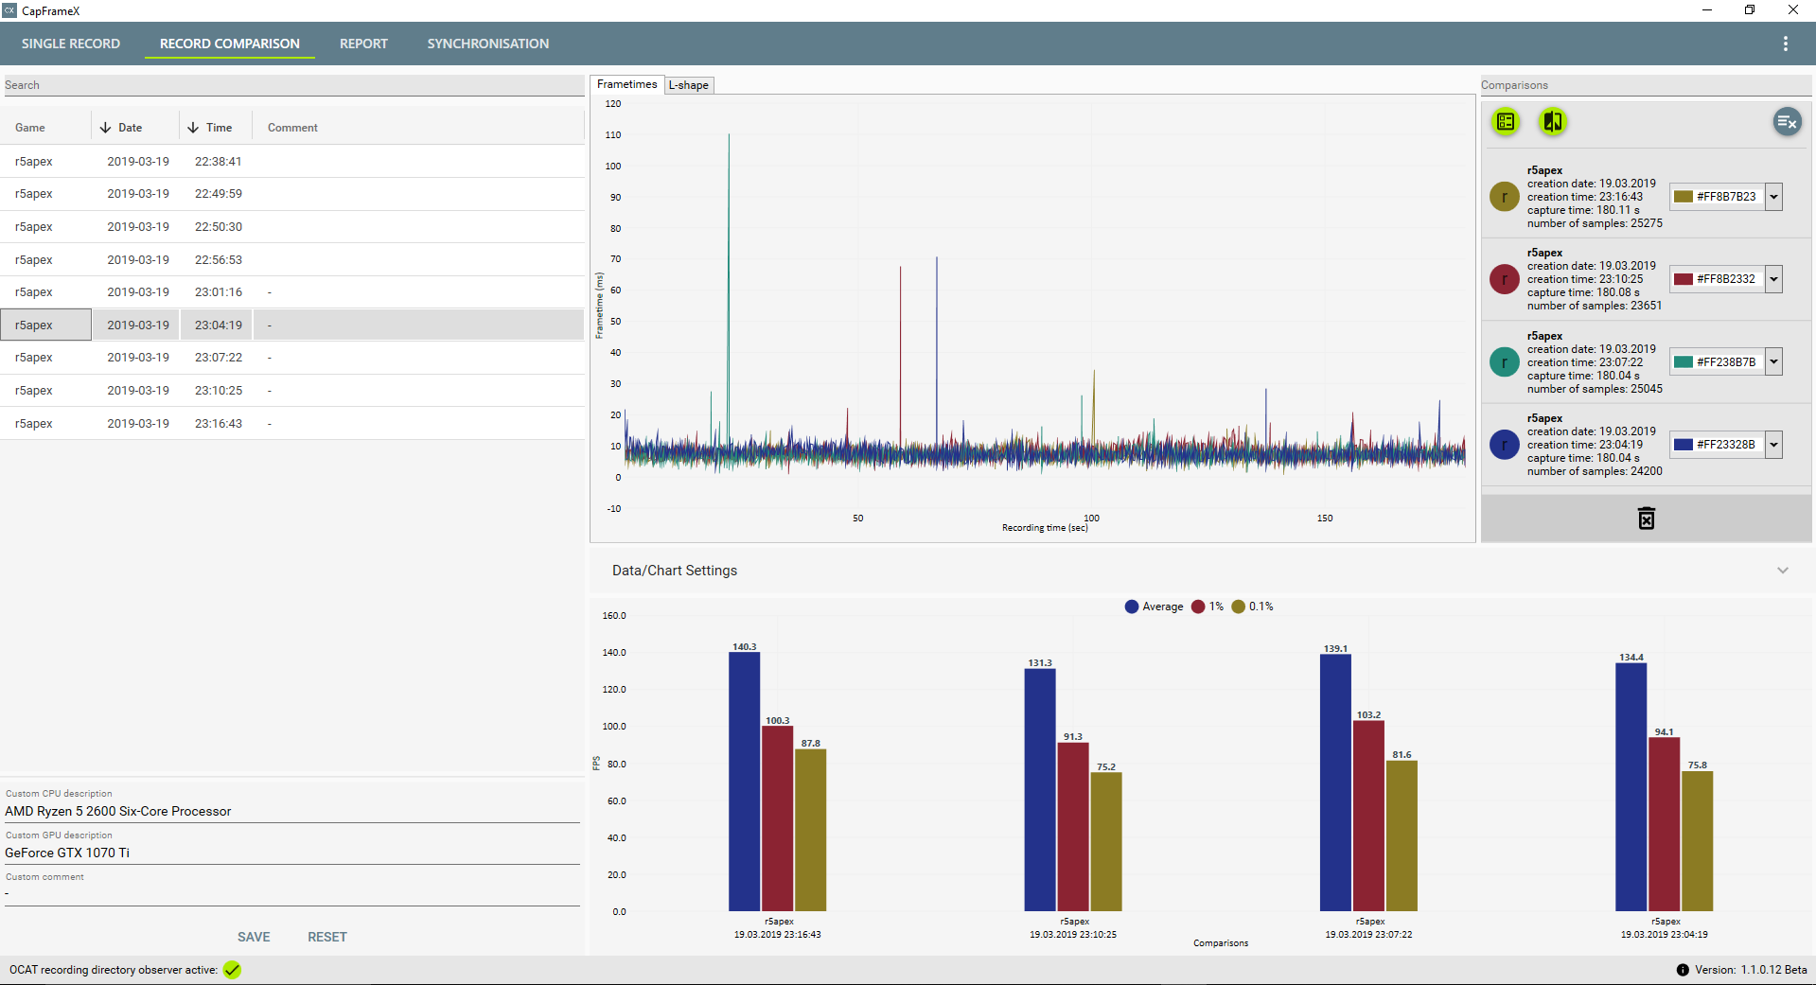
Task: Switch to Single Record tab
Action: (x=71, y=44)
